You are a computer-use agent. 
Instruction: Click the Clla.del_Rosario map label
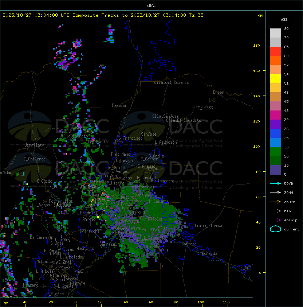pyautogui.click(x=172, y=82)
